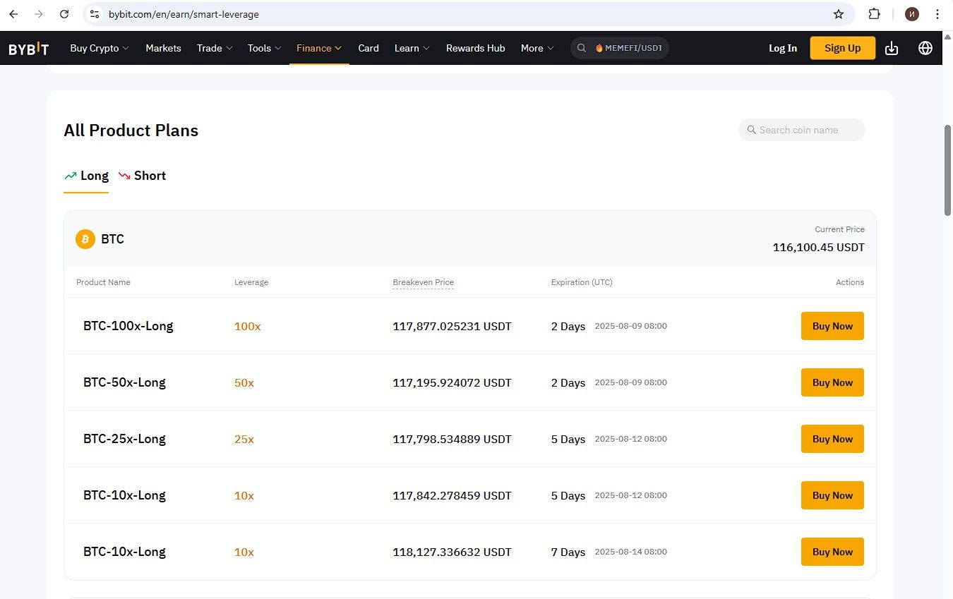This screenshot has height=599, width=953.
Task: Click the browser address bar URL
Action: (x=184, y=14)
